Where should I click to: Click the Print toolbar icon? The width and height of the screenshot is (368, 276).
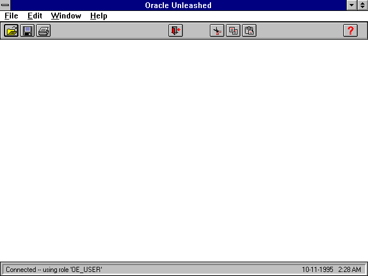[x=43, y=31]
